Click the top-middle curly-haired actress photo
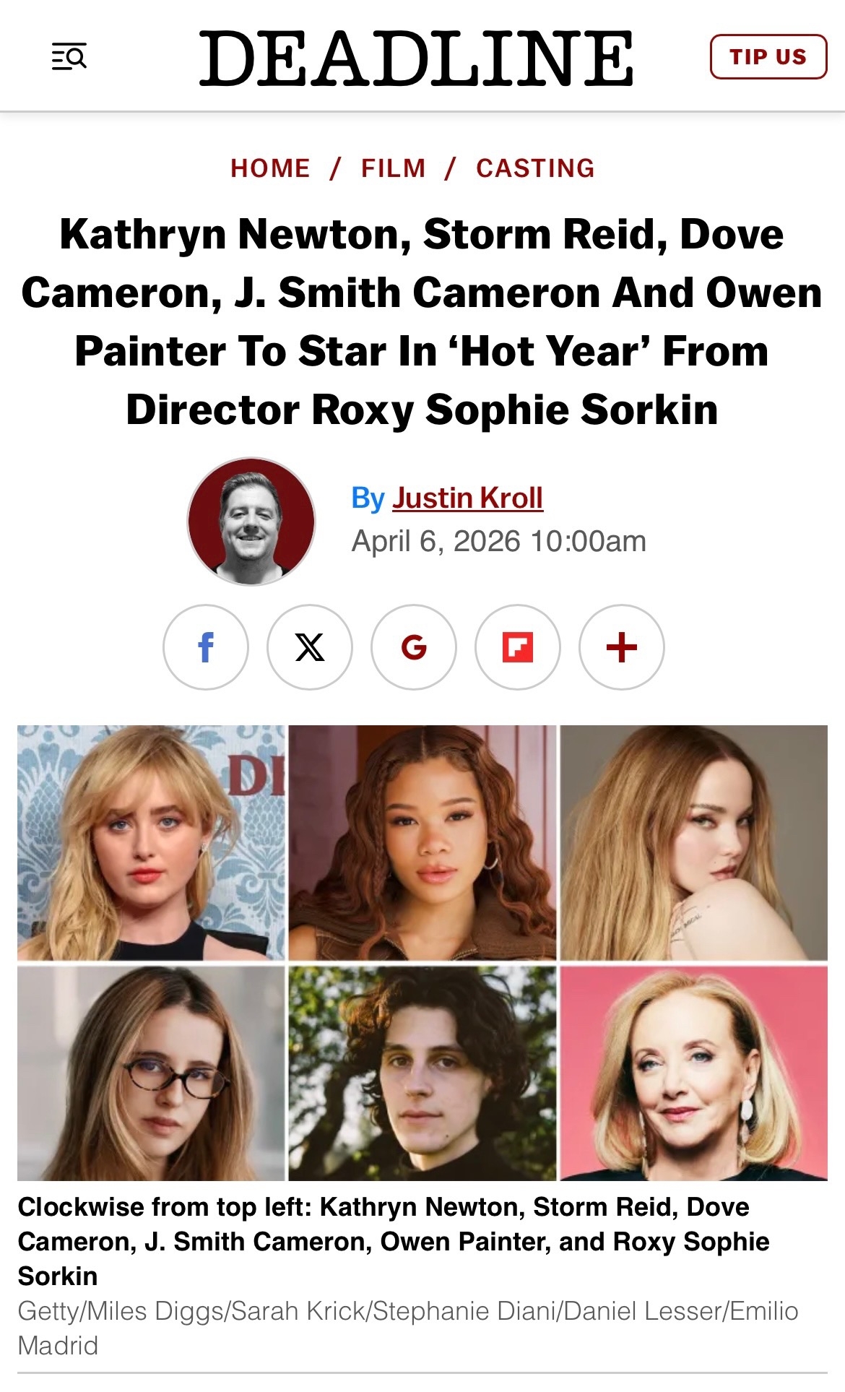 coord(422,842)
